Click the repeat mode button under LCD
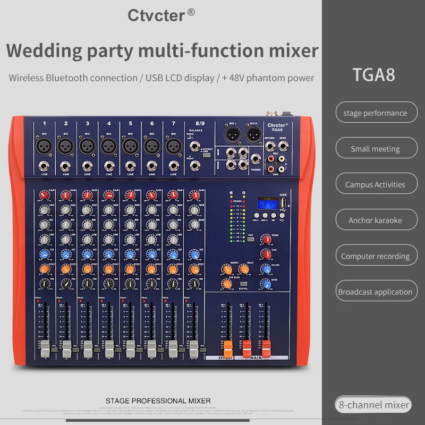 coord(282,216)
